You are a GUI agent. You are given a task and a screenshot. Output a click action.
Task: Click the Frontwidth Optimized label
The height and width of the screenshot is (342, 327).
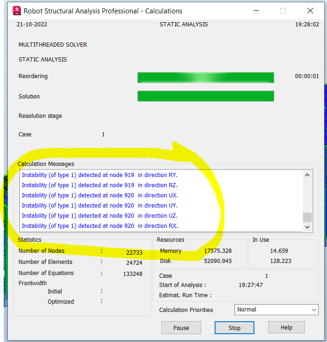pyautogui.click(x=61, y=302)
